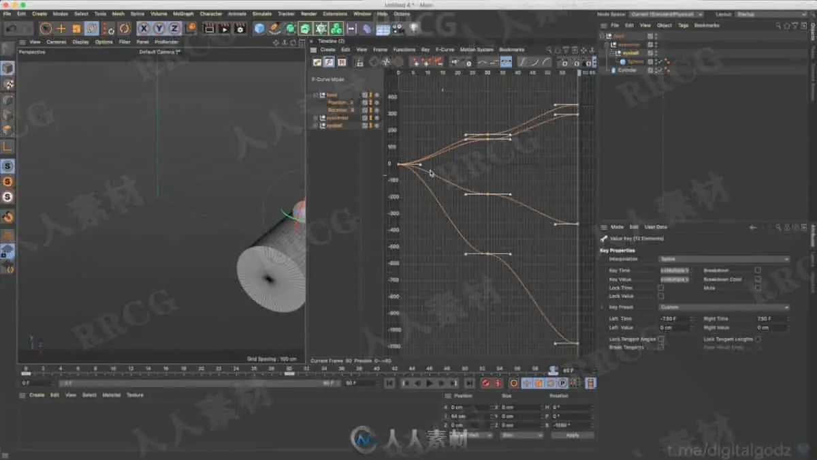Image resolution: width=817 pixels, height=460 pixels.
Task: Enable the Breakdown checkbox
Action: click(758, 271)
